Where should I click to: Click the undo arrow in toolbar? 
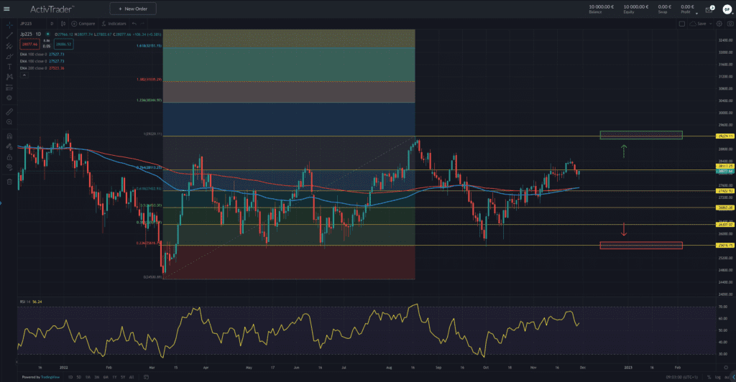pyautogui.click(x=134, y=24)
